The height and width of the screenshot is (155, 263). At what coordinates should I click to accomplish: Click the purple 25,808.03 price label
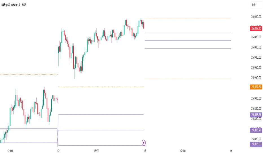(x=255, y=144)
